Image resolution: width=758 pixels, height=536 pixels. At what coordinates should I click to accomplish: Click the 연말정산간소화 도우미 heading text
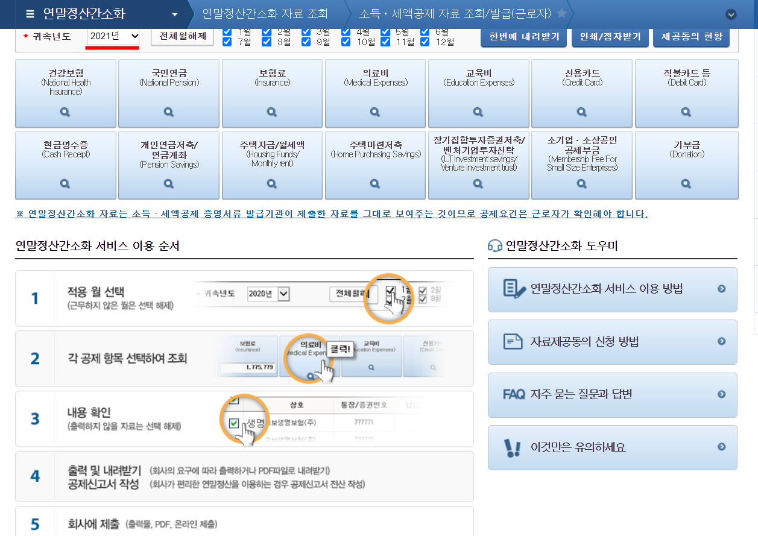click(562, 246)
